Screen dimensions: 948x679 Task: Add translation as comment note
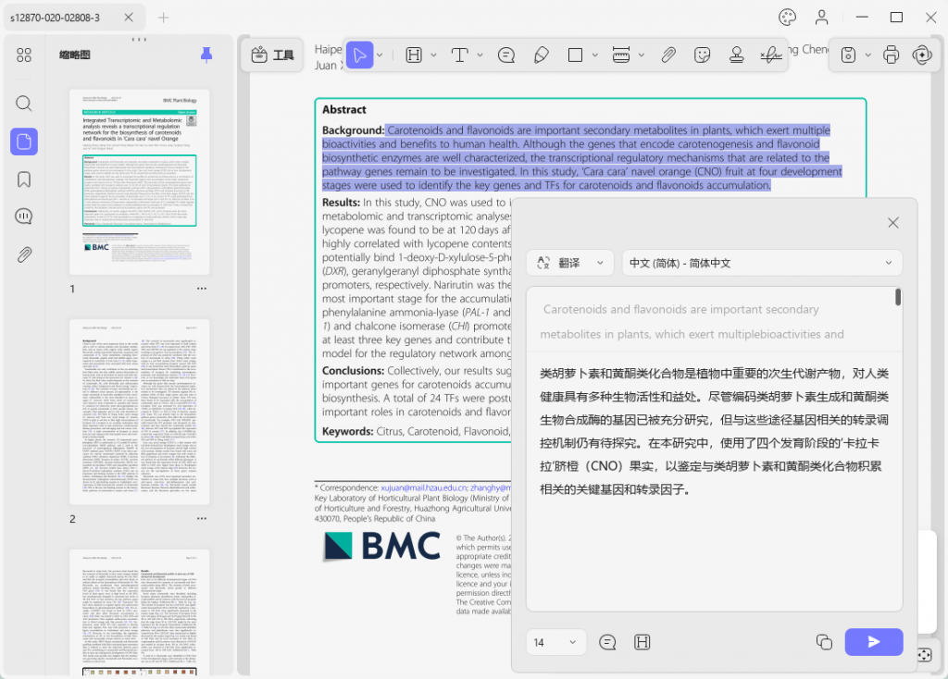click(607, 642)
